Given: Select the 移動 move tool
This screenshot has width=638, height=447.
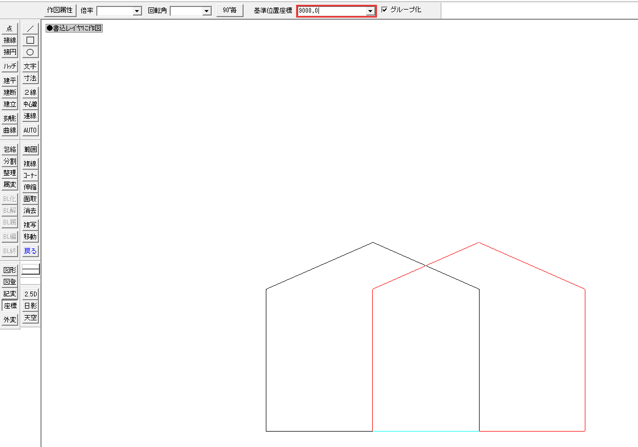Looking at the screenshot, I should point(30,237).
